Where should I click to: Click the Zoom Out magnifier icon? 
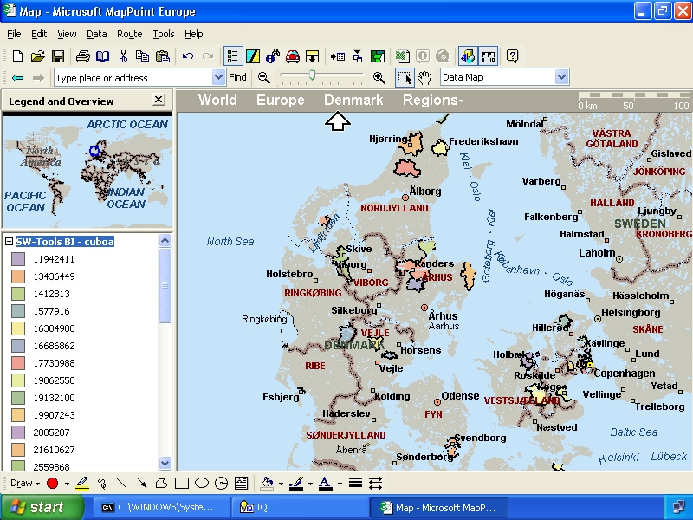pos(264,78)
